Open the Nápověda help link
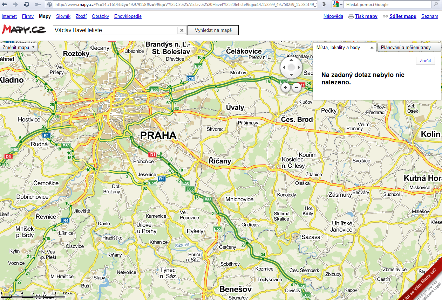The image size is (442, 300). pos(333,16)
